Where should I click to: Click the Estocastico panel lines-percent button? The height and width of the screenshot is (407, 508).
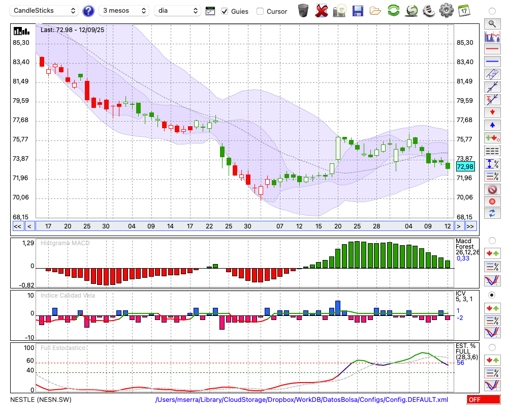click(x=492, y=372)
